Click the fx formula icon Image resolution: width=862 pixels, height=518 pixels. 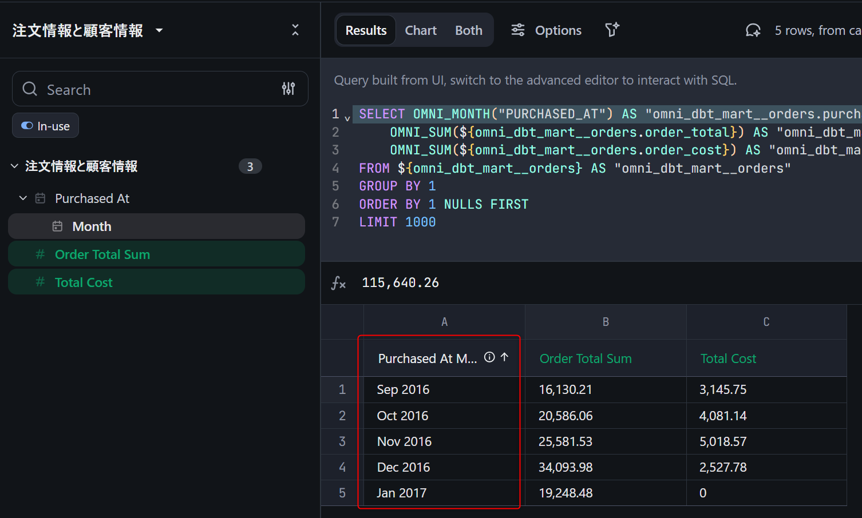(x=339, y=283)
